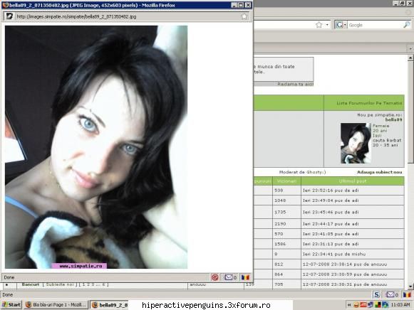Click the bookmark star in main browser address bar
This screenshot has height=310, width=414.
pos(319,25)
